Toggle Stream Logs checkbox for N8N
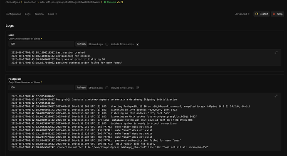The height and width of the screenshot is (156, 287). tap(107, 44)
